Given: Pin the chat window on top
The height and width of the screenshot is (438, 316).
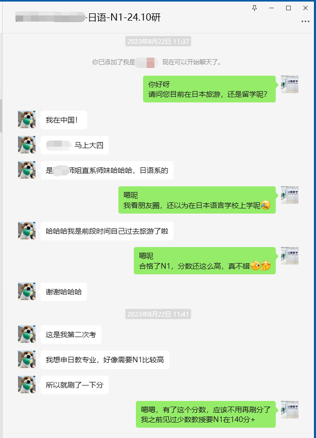Looking at the screenshot, I should pos(254,8).
